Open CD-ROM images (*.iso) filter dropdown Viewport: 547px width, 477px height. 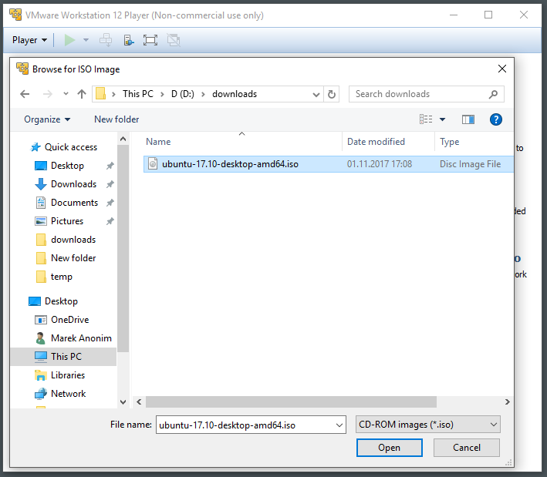(428, 425)
